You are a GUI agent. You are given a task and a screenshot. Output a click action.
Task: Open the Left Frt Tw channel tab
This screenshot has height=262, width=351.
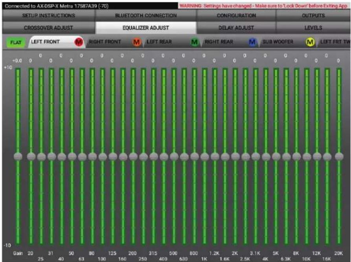pos(334,42)
